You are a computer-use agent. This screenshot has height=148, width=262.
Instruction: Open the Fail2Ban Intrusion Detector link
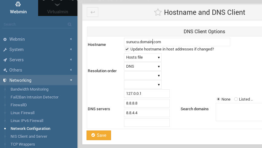click(x=34, y=97)
